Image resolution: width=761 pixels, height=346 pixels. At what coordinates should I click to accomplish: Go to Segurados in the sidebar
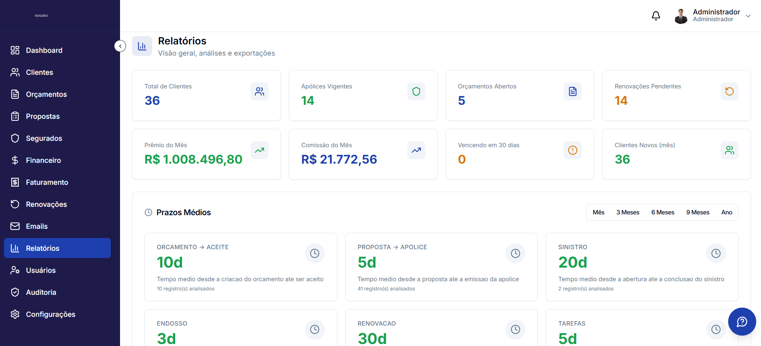tap(57, 138)
